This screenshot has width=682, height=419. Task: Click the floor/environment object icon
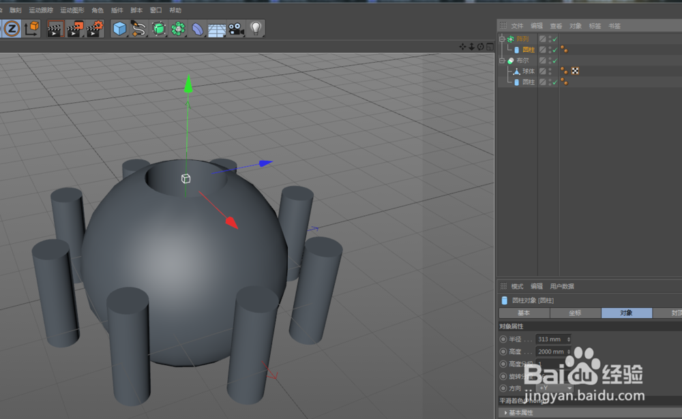(217, 28)
